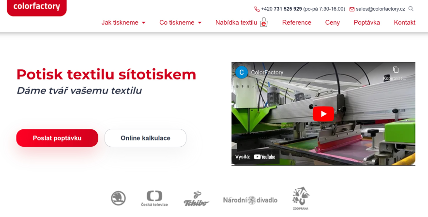Viewport: 428px width, 217px height.
Task: Open the Ceny page
Action: tap(333, 22)
